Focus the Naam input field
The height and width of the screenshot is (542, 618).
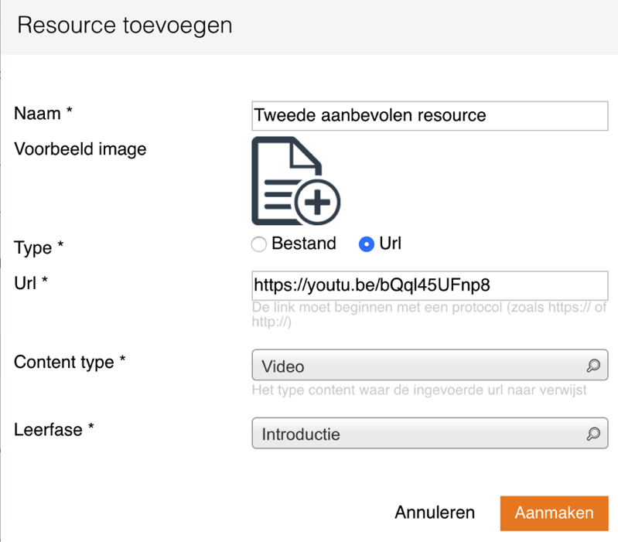tap(430, 116)
